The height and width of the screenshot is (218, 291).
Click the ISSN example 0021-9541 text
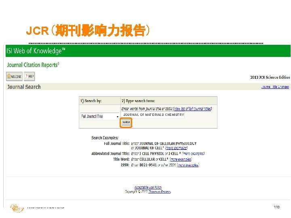point(148,165)
